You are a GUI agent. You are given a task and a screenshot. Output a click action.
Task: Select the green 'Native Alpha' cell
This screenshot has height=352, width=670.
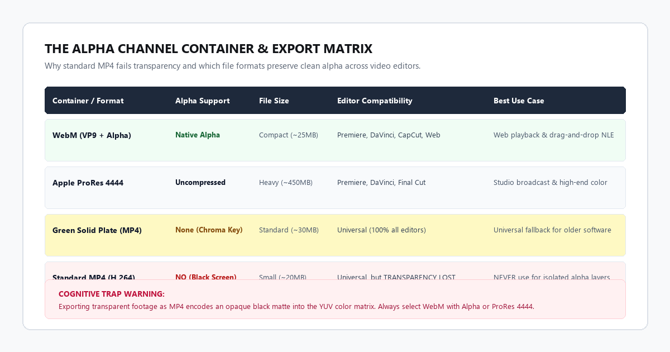tap(198, 135)
